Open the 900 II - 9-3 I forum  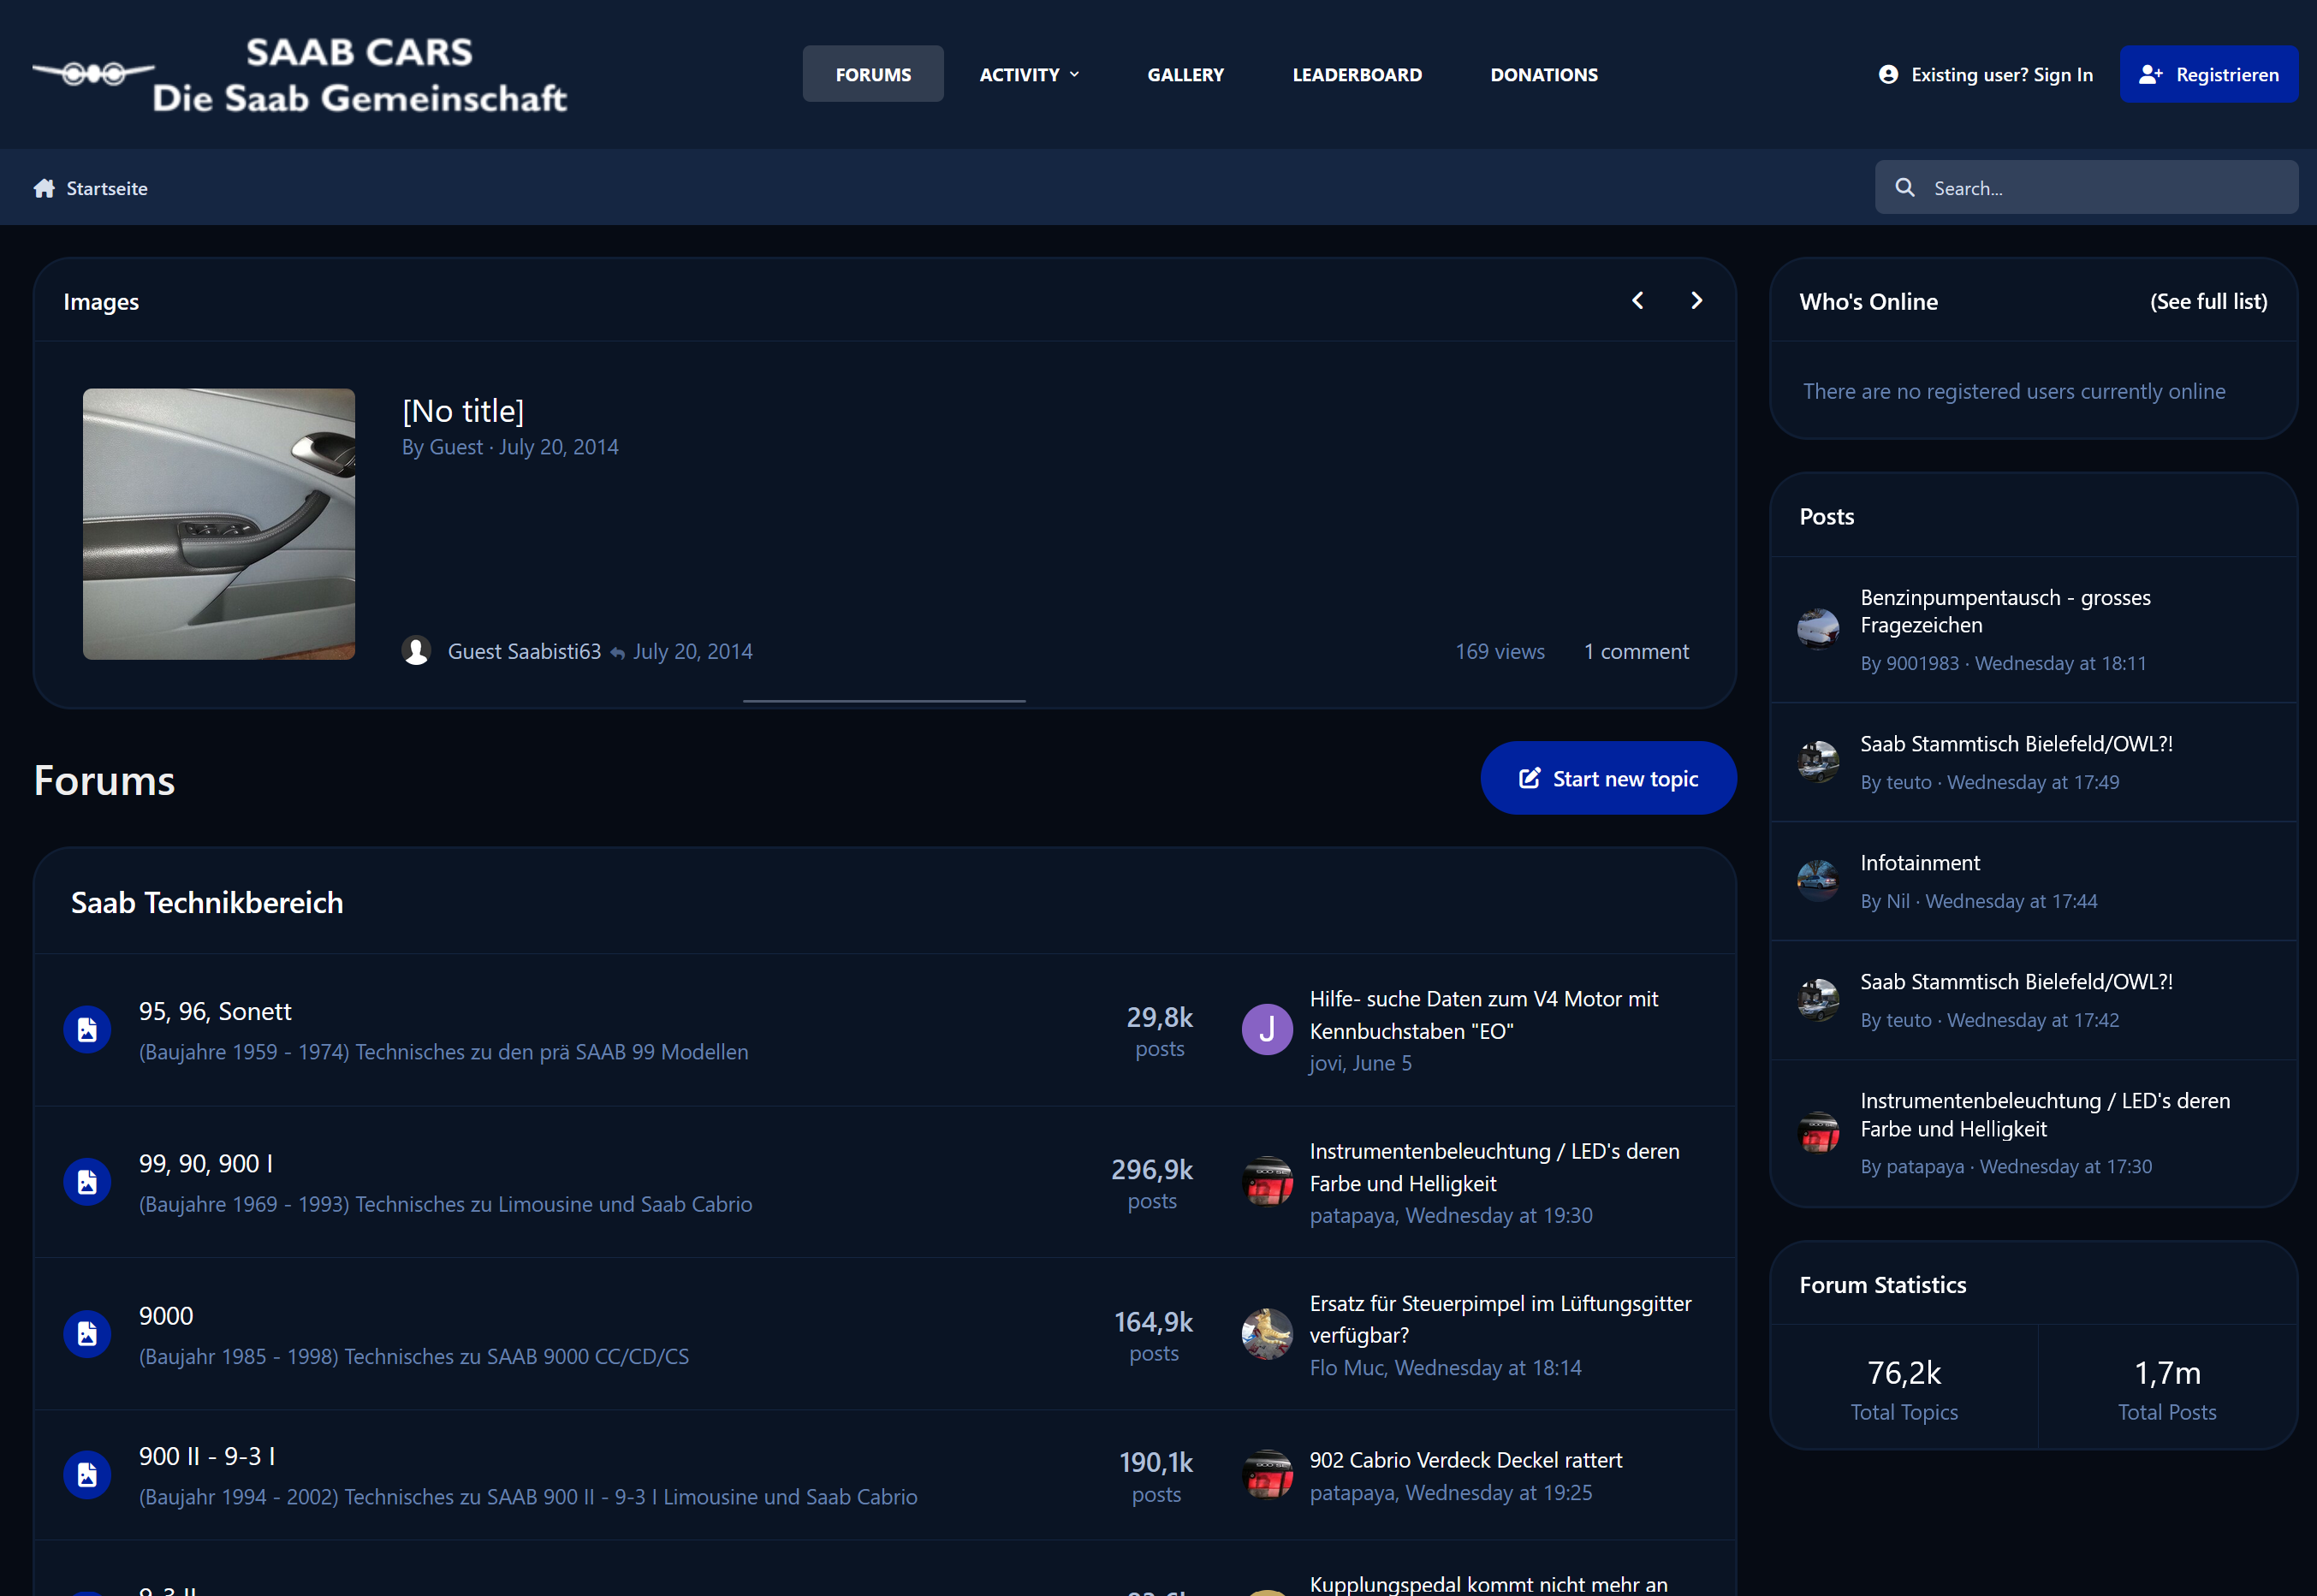(x=207, y=1456)
